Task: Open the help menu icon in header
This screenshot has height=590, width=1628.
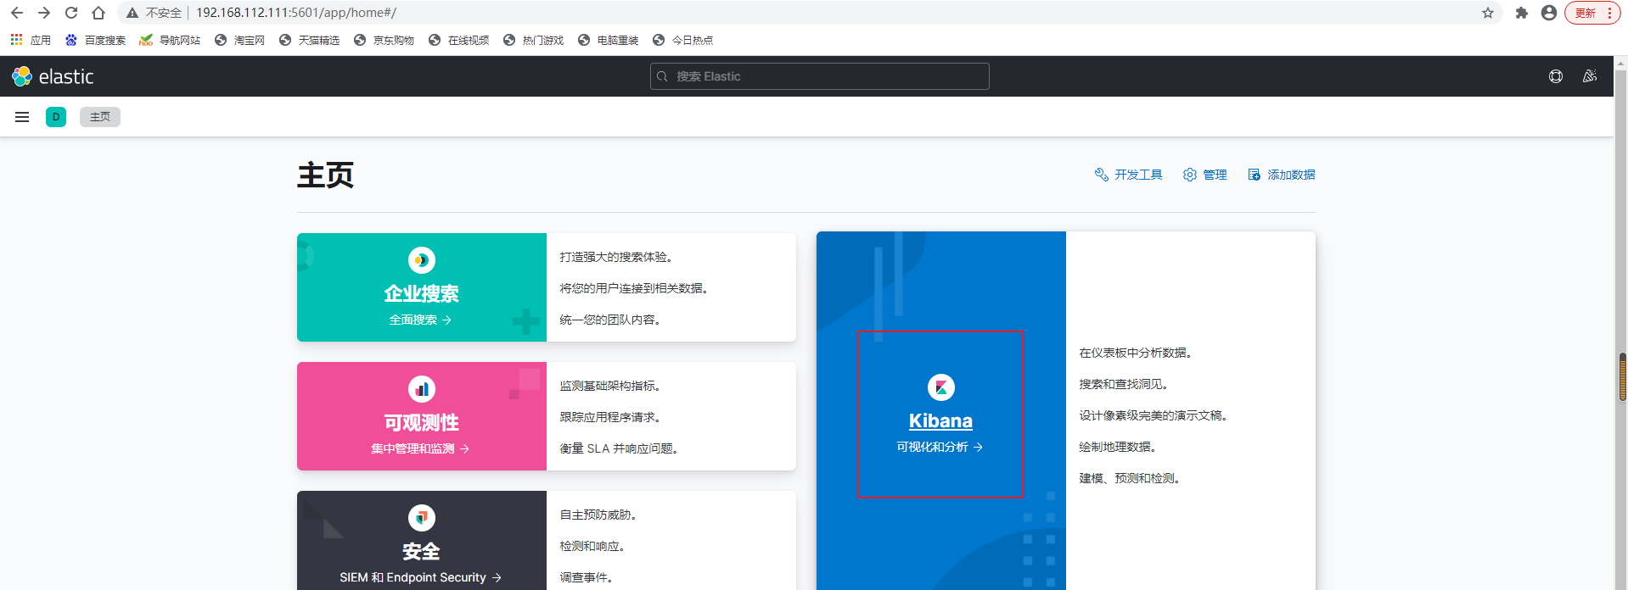Action: [1556, 76]
